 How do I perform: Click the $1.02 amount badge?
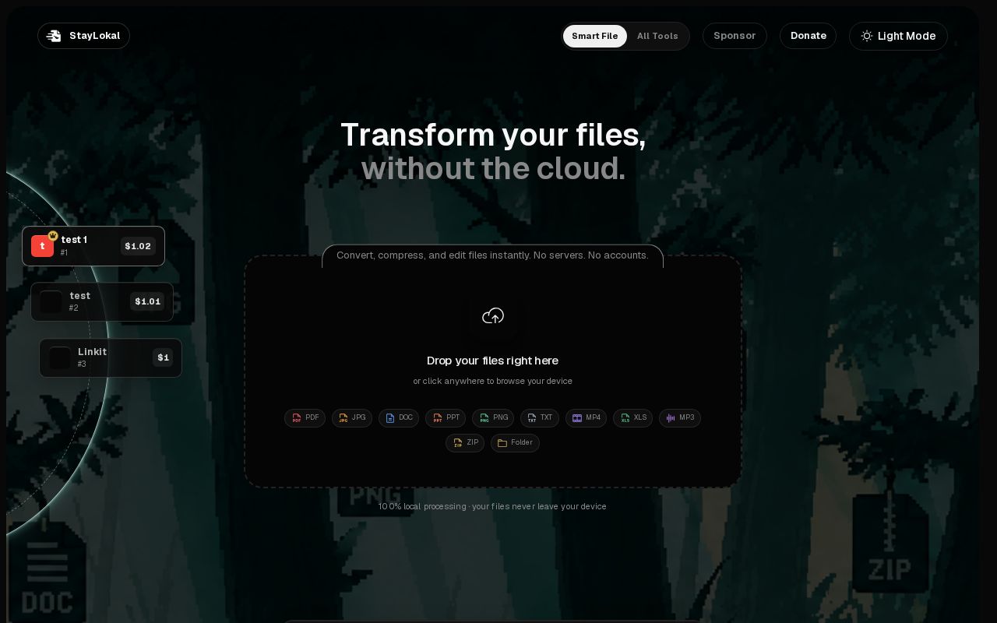[x=138, y=246]
